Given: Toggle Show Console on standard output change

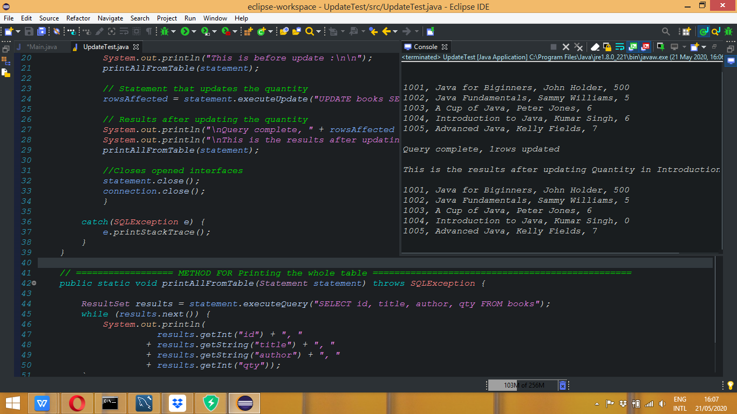Looking at the screenshot, I should click(633, 47).
